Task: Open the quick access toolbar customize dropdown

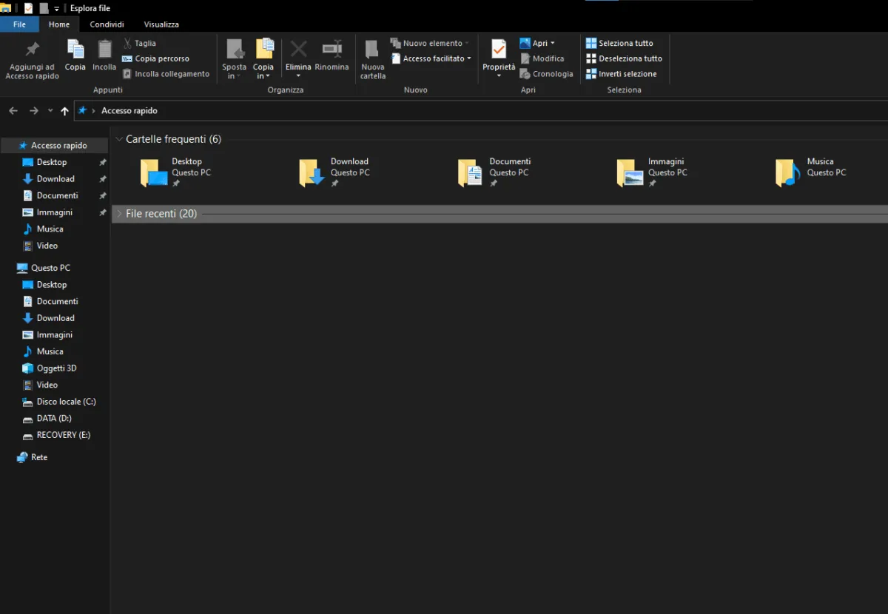Action: pos(57,9)
